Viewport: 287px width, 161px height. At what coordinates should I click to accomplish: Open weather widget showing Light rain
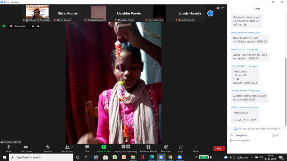(236, 157)
